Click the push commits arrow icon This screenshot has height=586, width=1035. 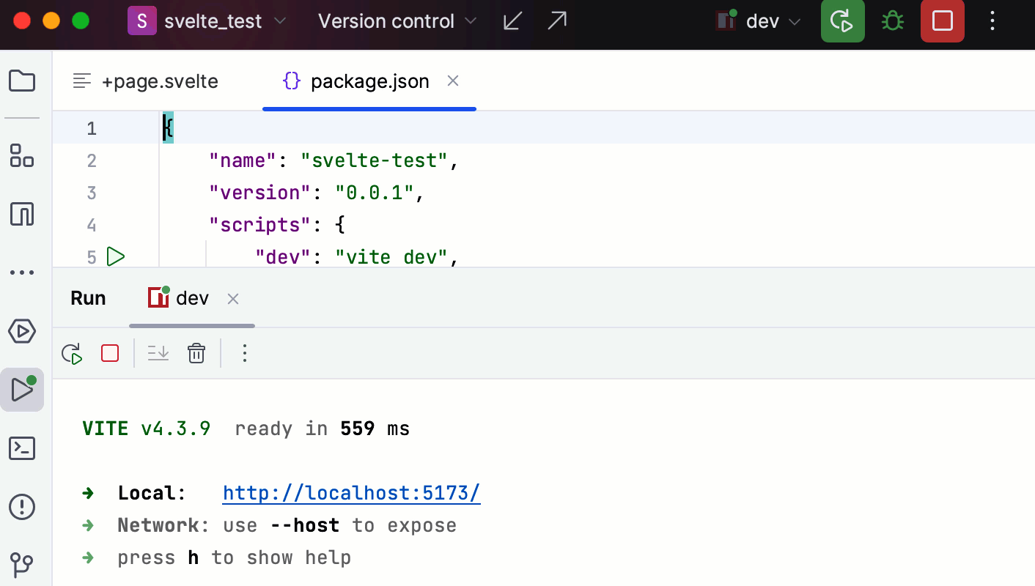[x=557, y=21]
